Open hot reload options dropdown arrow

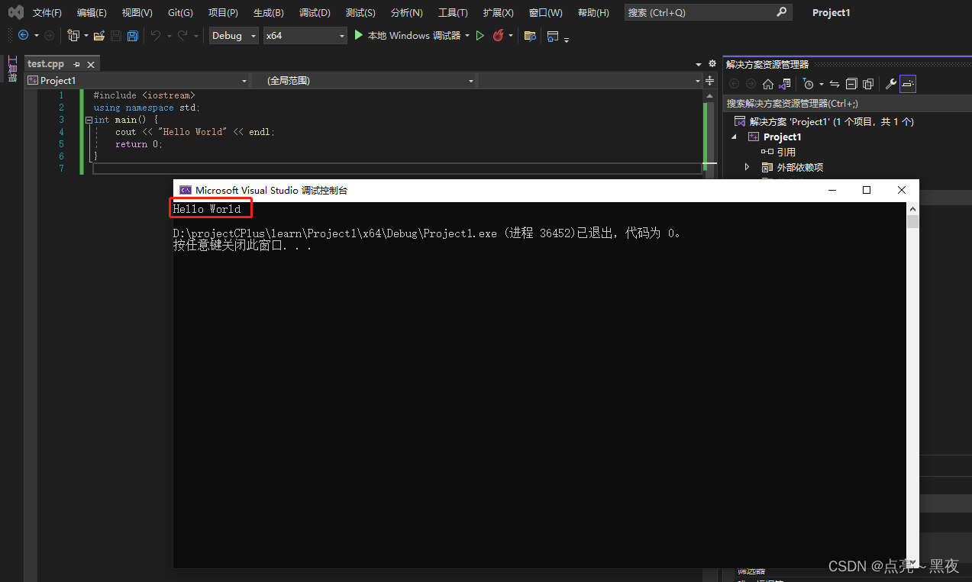510,36
